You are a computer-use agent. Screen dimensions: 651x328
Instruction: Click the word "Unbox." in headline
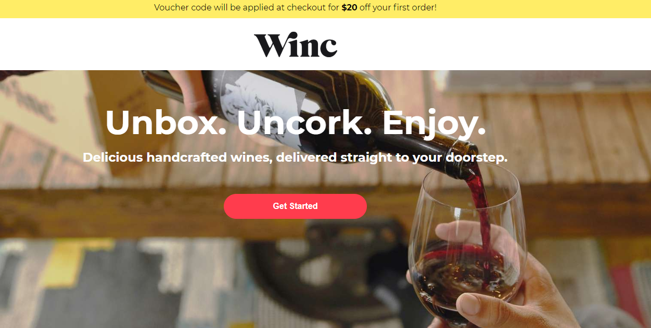tap(165, 123)
